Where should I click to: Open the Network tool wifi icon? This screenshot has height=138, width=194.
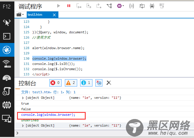pos(7,64)
